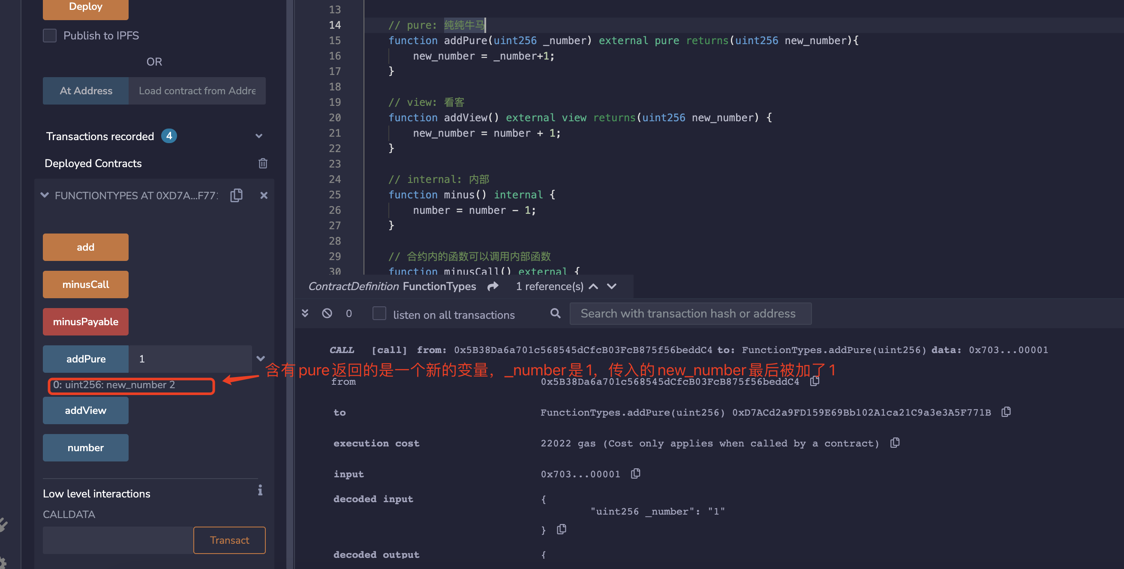Open Low level interactions info icon
This screenshot has width=1124, height=569.
[x=260, y=490]
